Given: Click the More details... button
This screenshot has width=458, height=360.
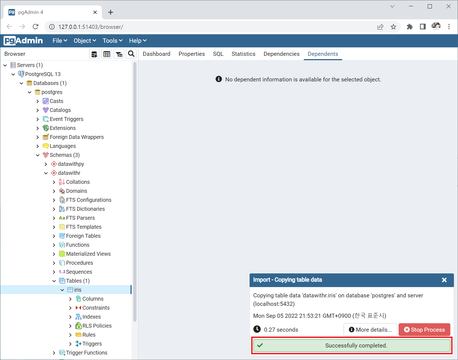Looking at the screenshot, I should (370, 330).
